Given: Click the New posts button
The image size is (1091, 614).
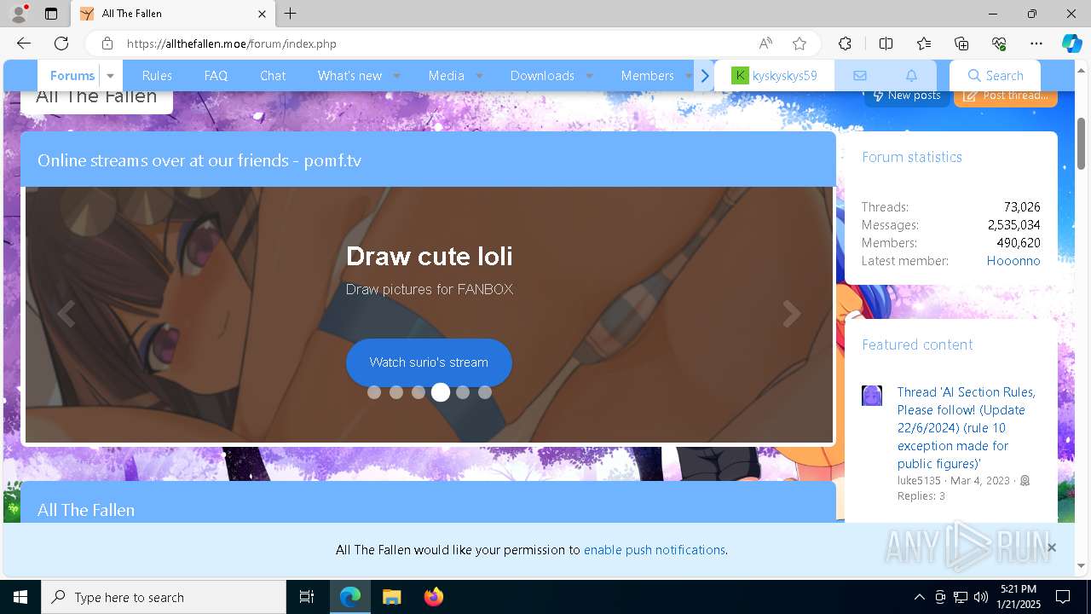Looking at the screenshot, I should click(906, 96).
